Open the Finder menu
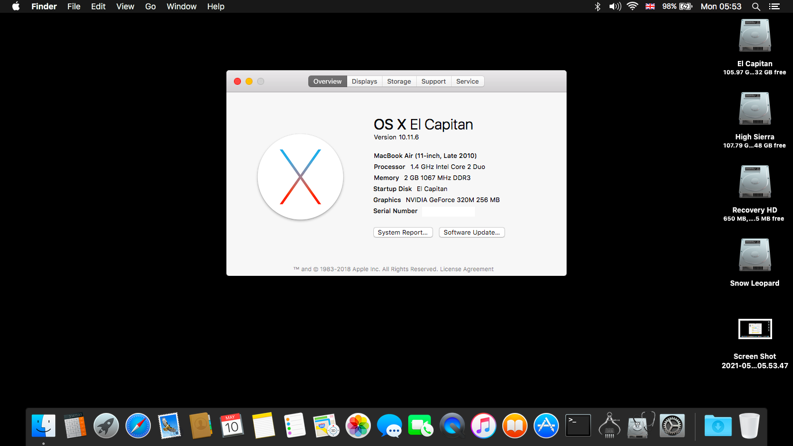793x446 pixels. (44, 6)
